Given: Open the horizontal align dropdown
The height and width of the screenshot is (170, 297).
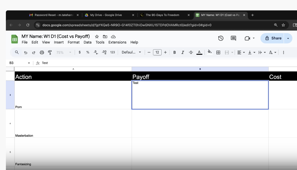Looking at the screenshot, I should coord(241,52).
